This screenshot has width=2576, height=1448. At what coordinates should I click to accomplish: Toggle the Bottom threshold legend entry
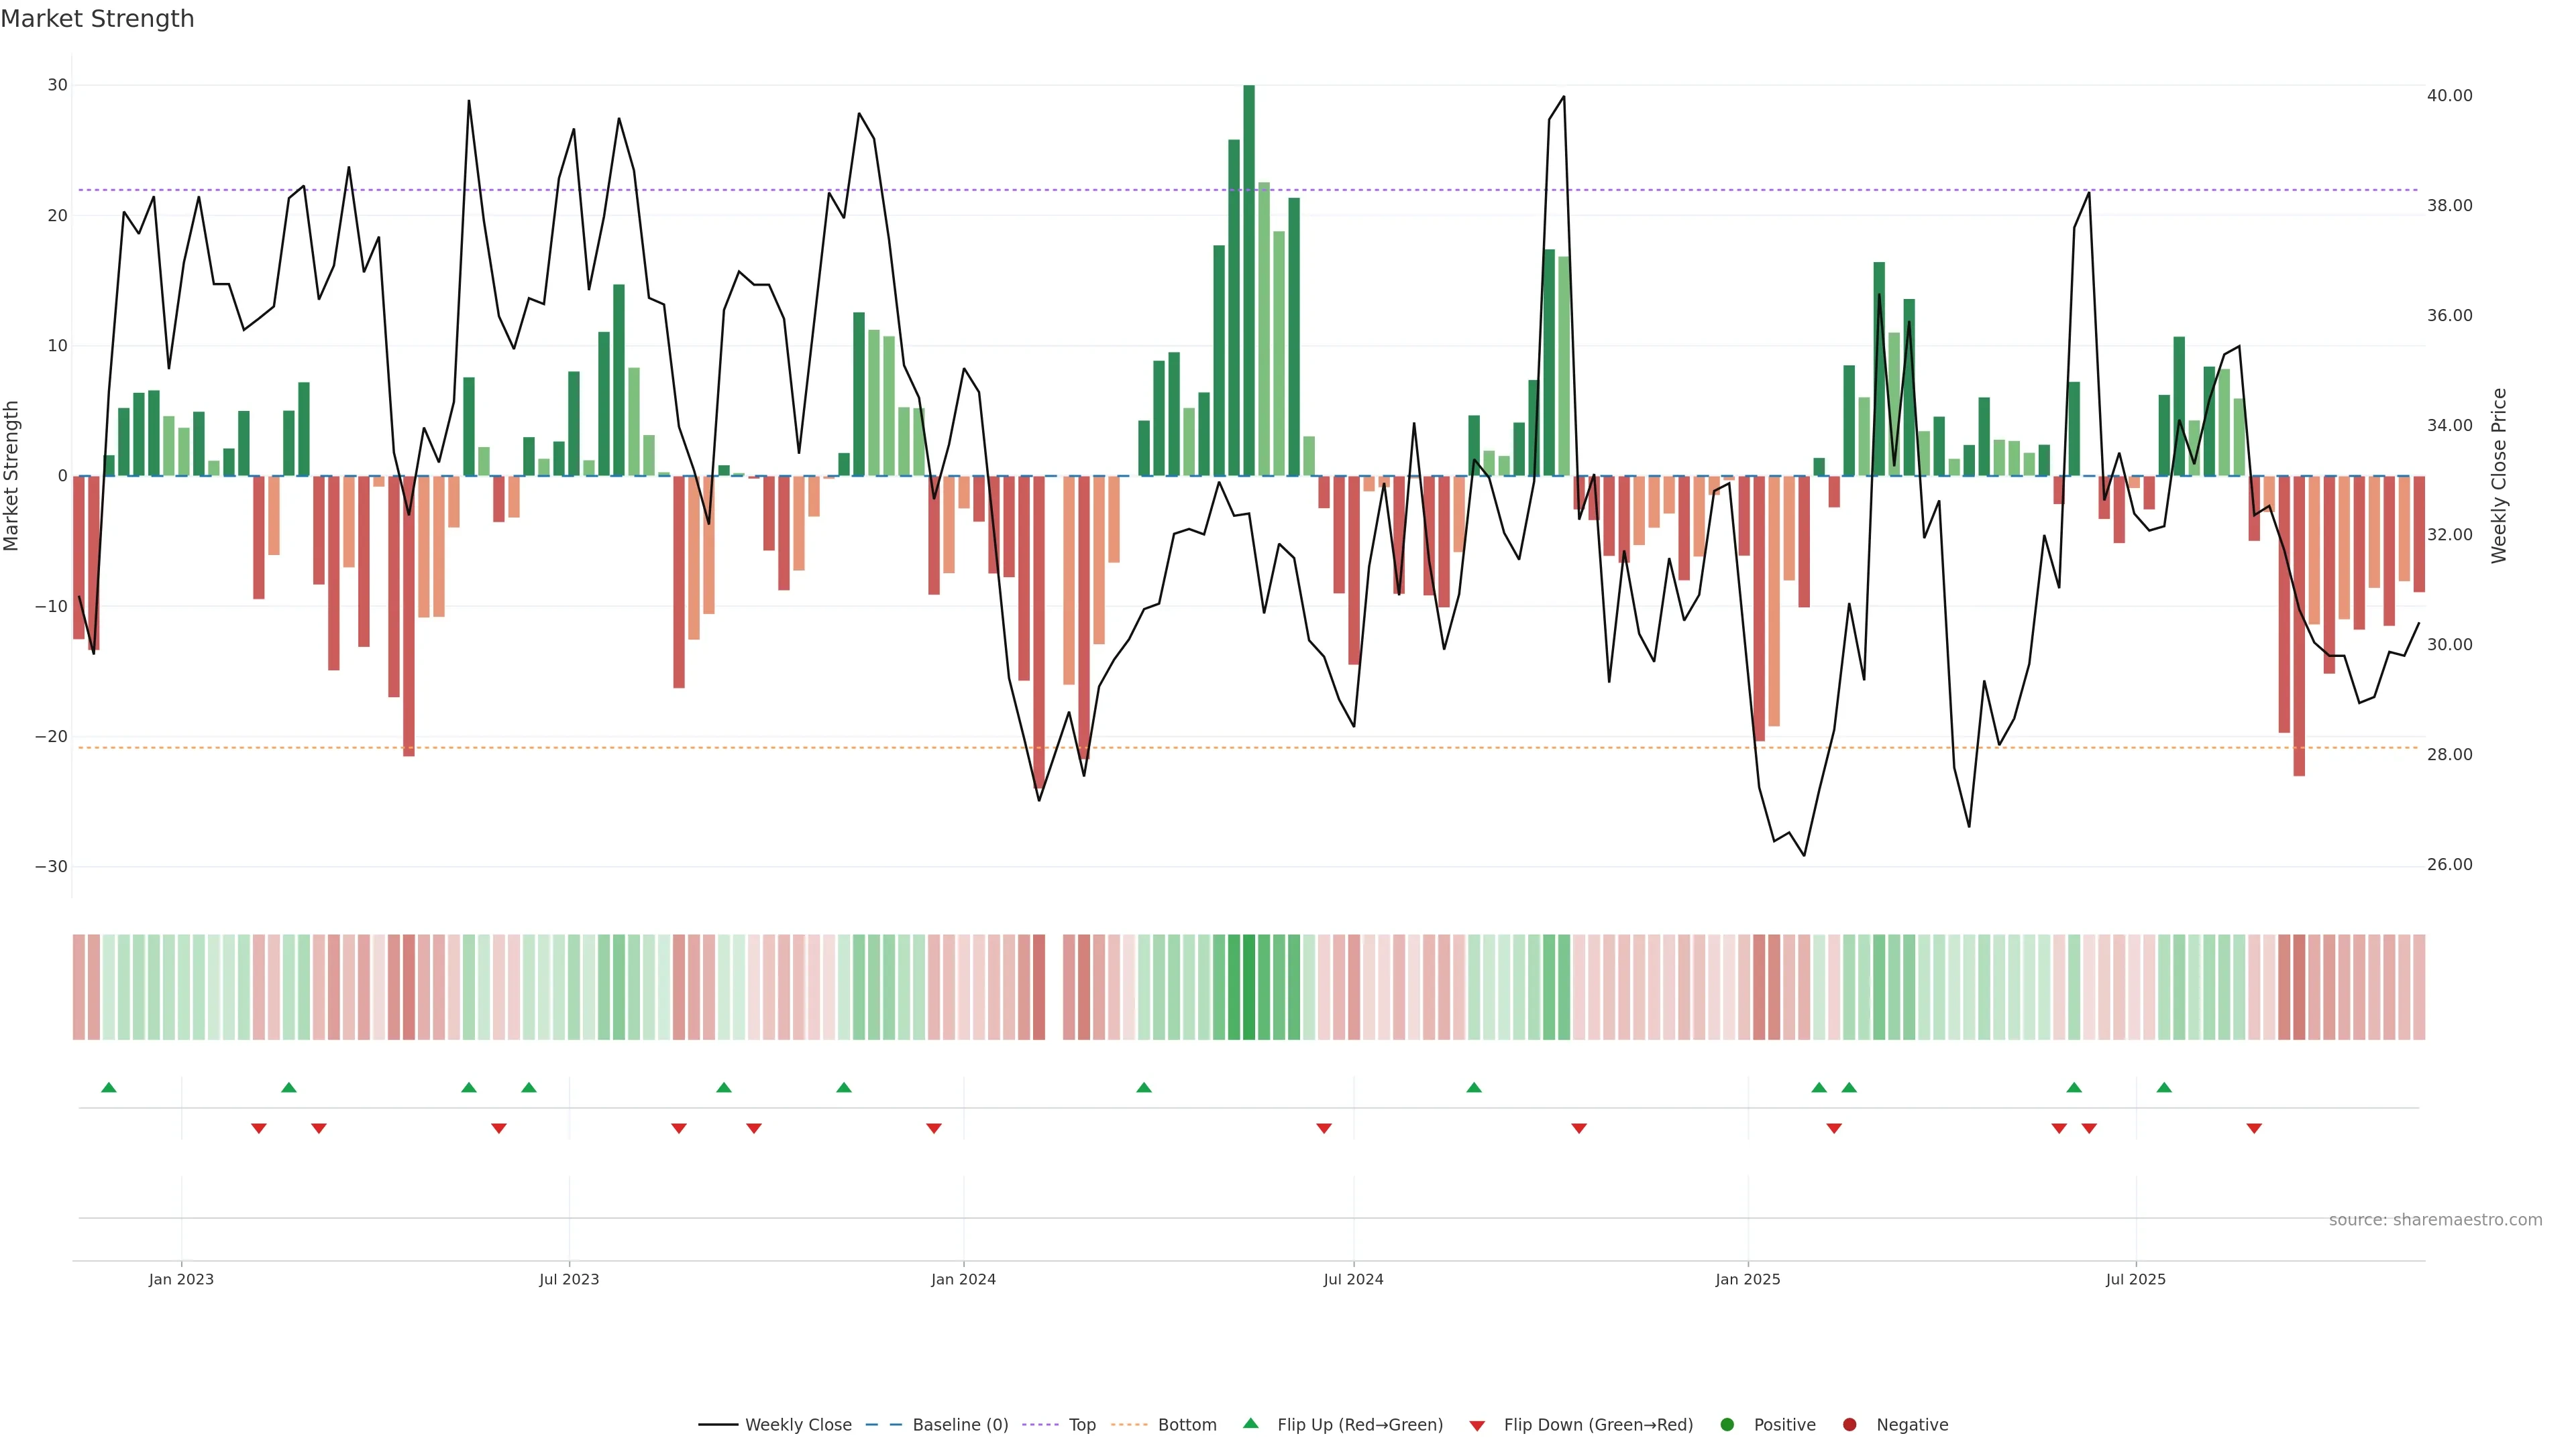[1186, 1425]
